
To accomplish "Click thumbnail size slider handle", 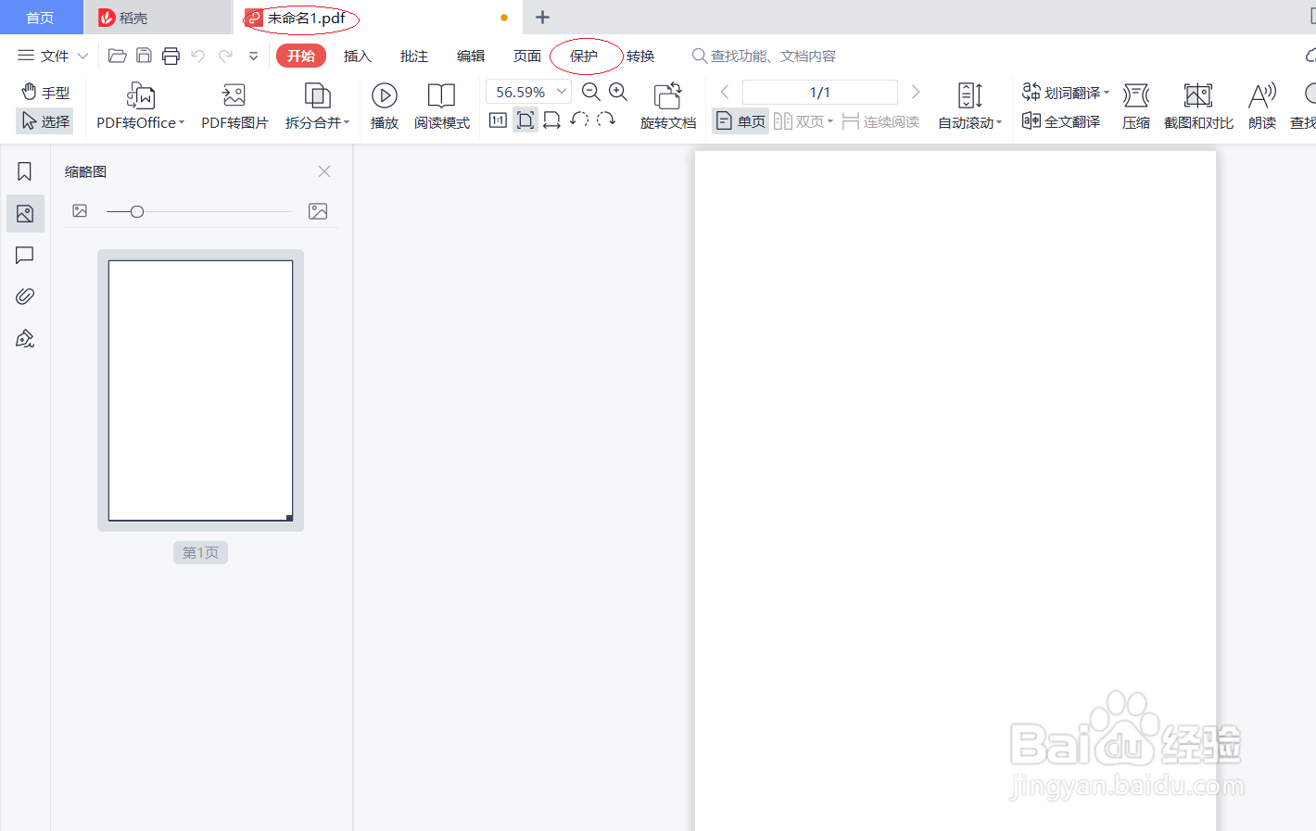I will 137,211.
